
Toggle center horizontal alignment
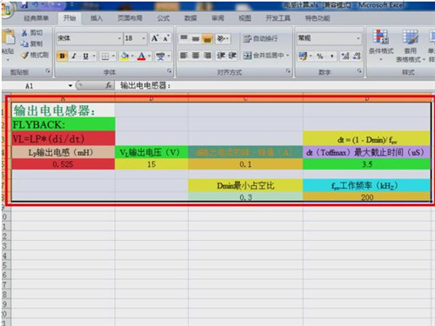click(x=196, y=56)
